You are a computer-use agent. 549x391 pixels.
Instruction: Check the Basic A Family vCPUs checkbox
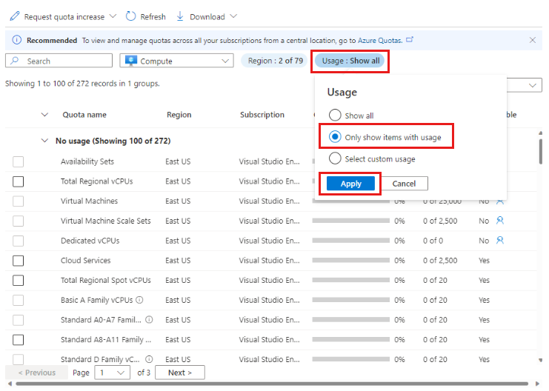(19, 300)
